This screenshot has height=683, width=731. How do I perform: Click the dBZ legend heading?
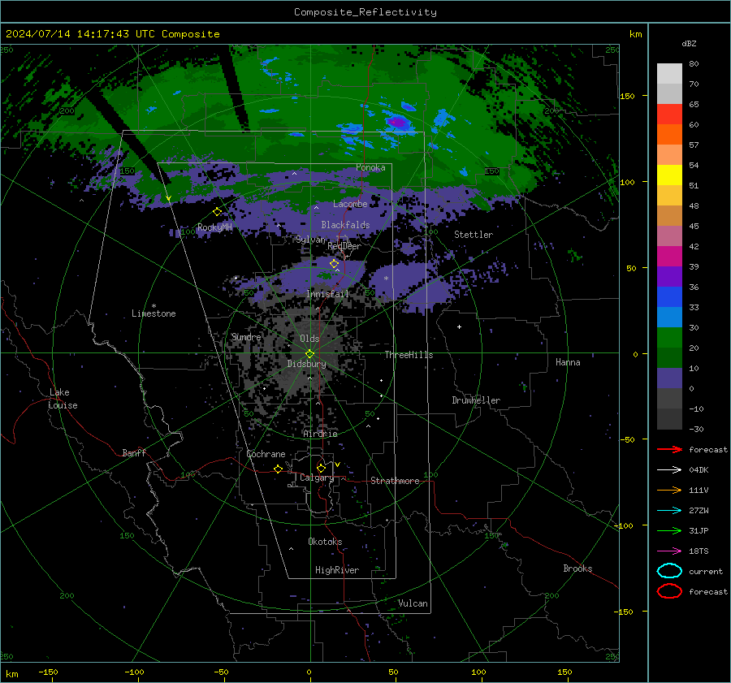[689, 44]
